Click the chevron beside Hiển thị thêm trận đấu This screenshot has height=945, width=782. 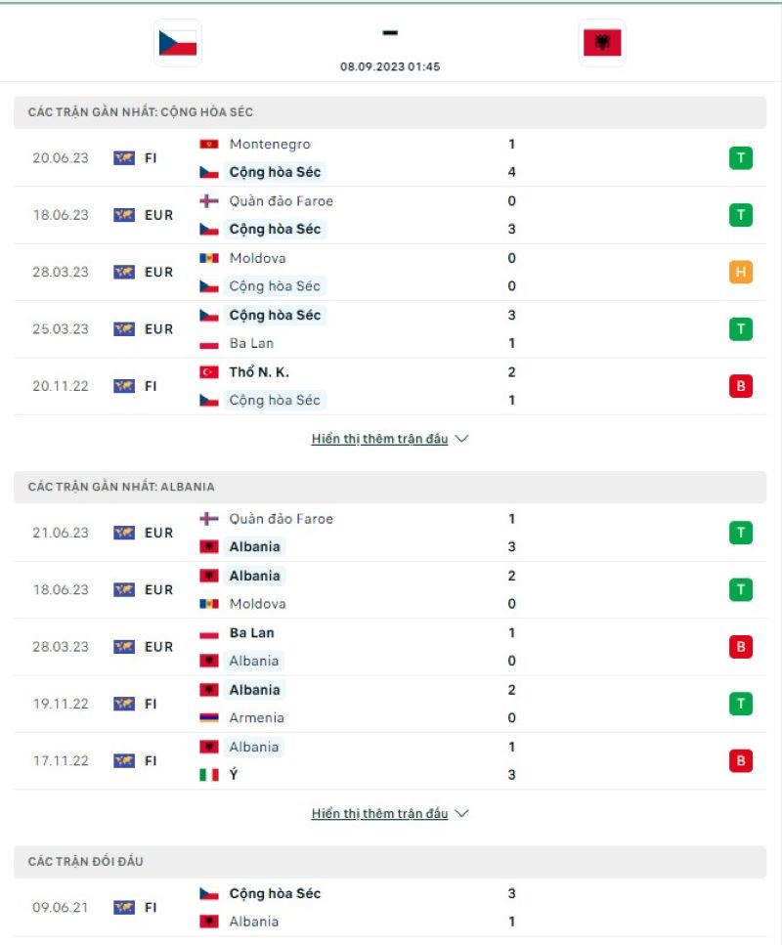pos(460,438)
